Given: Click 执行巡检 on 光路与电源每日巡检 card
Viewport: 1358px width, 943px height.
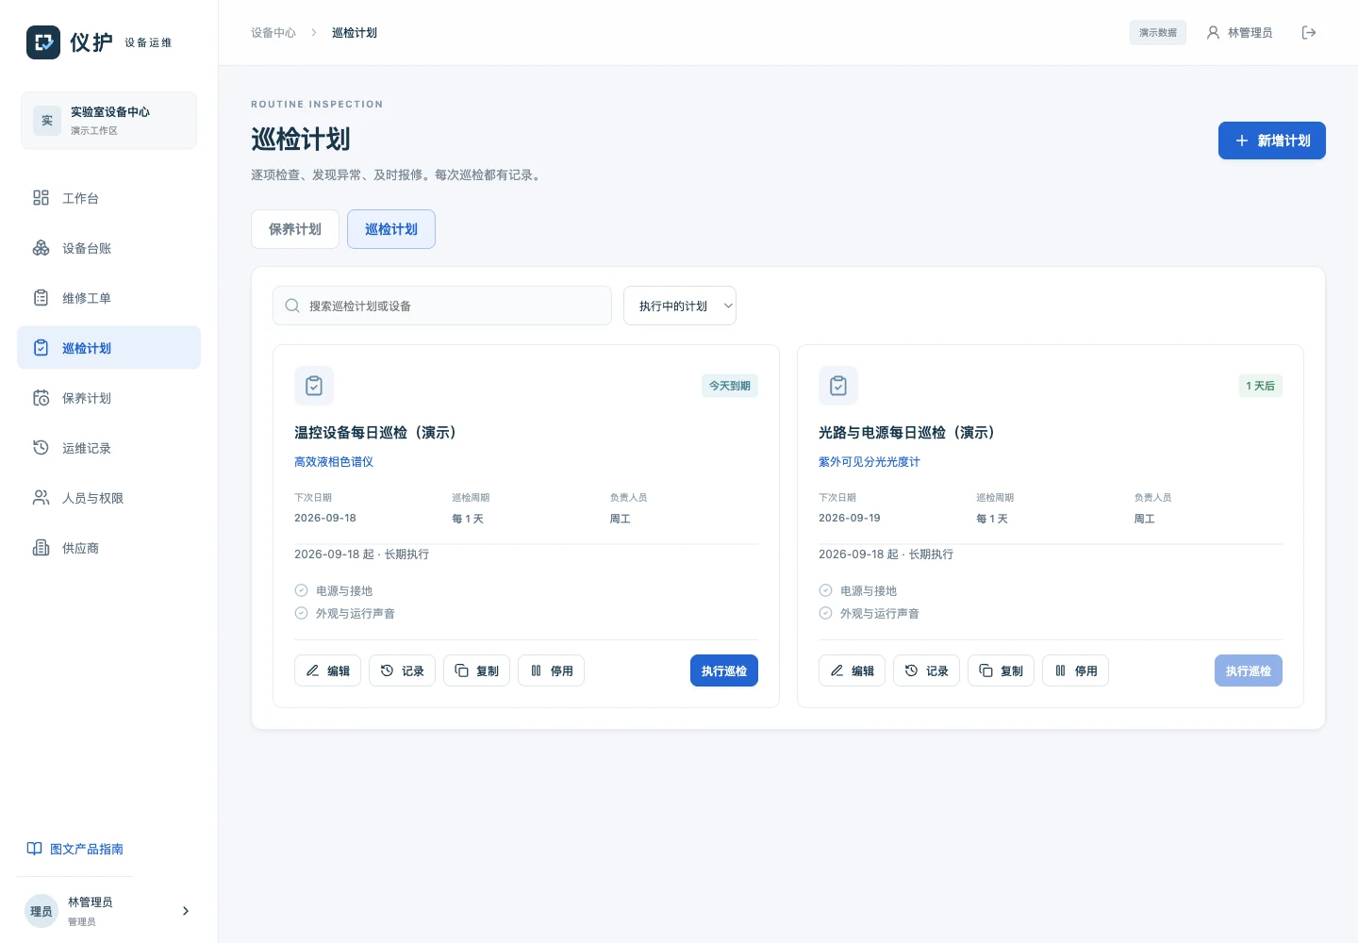Looking at the screenshot, I should coord(1249,670).
